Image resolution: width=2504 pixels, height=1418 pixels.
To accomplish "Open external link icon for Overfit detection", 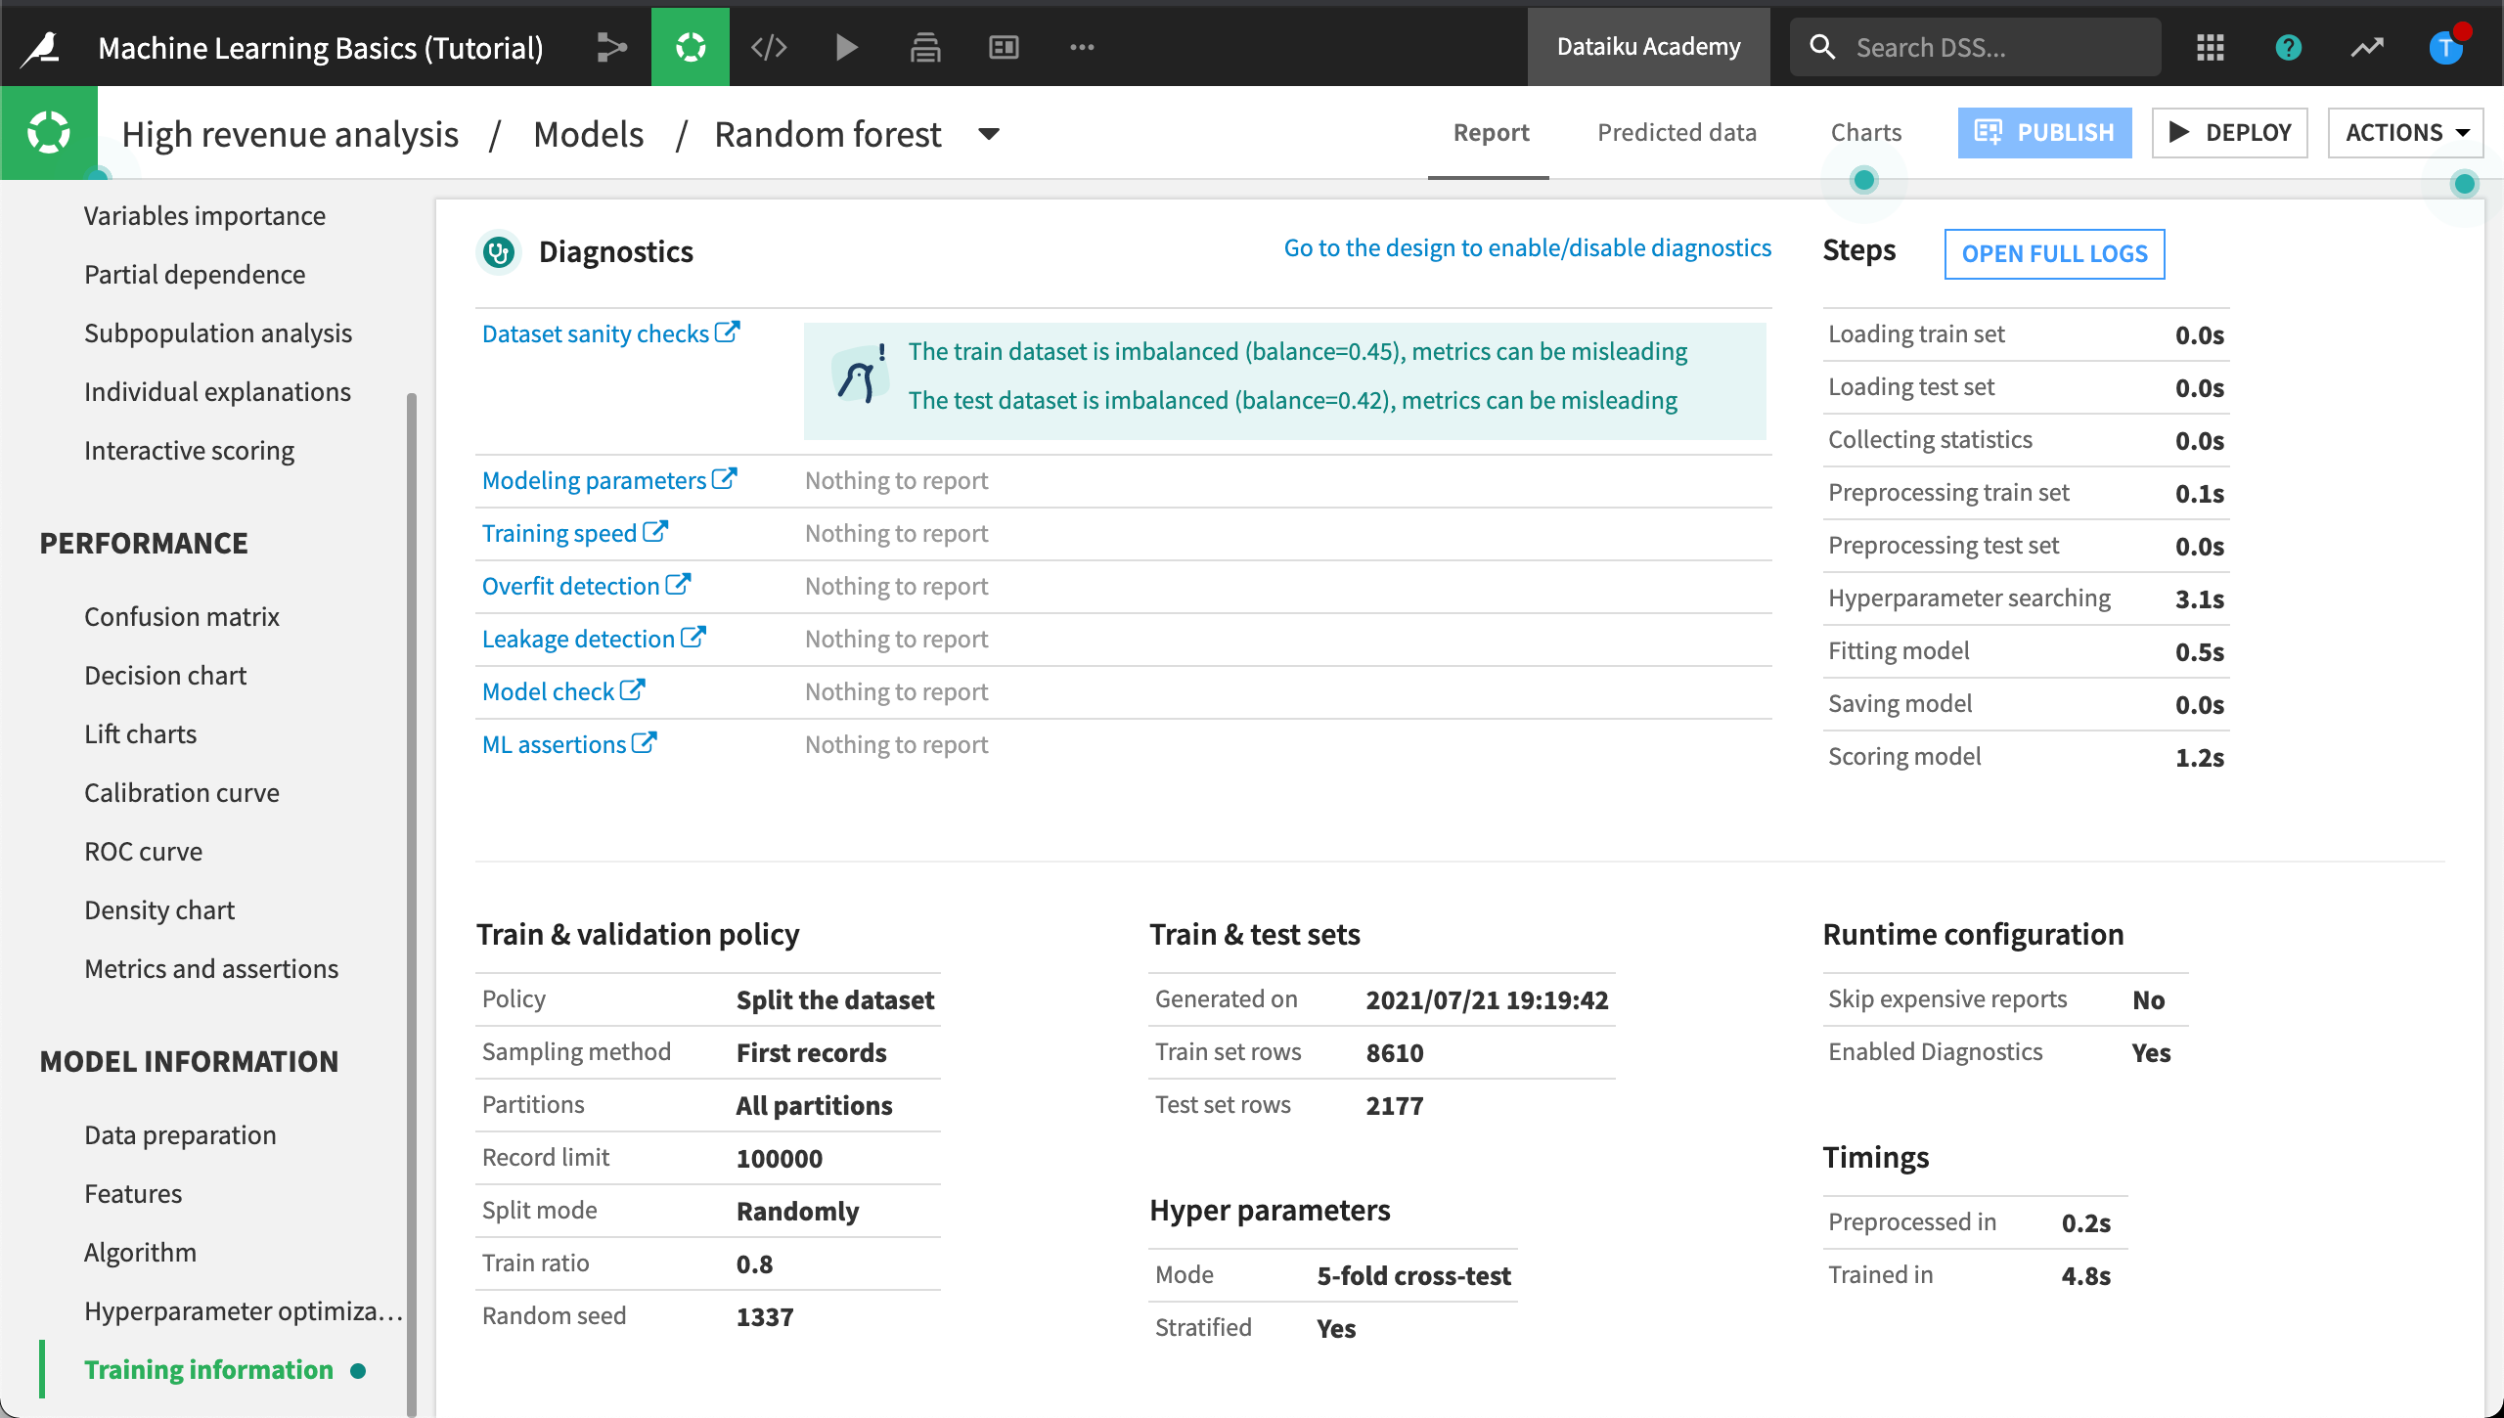I will [678, 585].
